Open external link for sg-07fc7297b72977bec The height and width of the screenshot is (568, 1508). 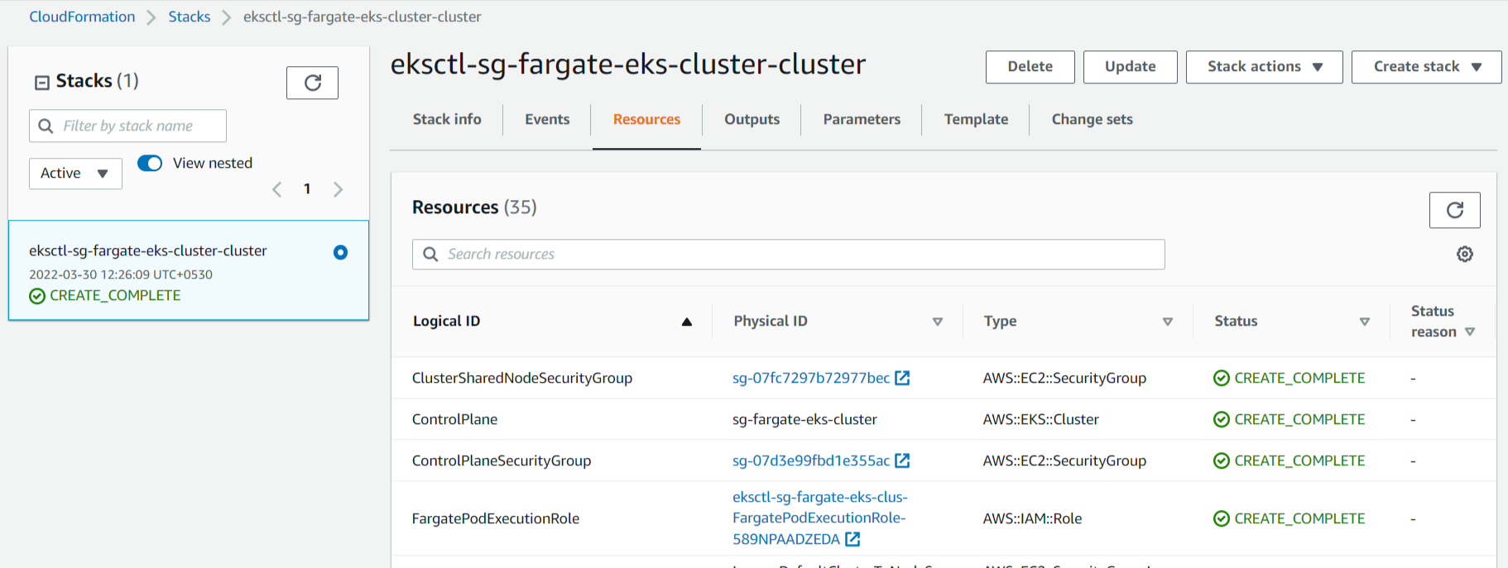click(x=902, y=378)
